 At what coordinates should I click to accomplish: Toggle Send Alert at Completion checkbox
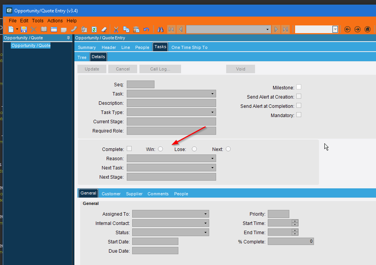tap(299, 106)
